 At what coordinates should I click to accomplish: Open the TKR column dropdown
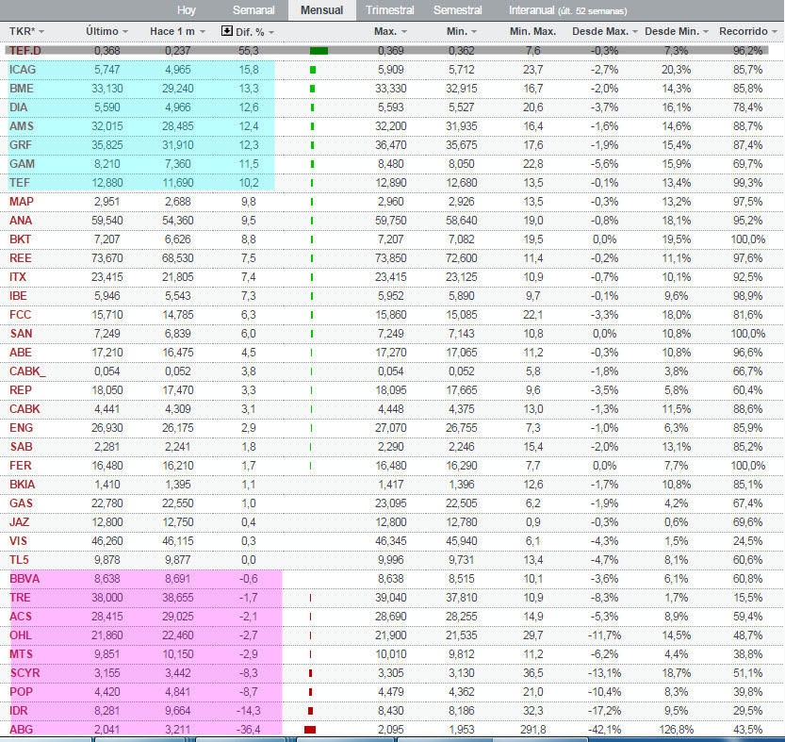coord(41,32)
